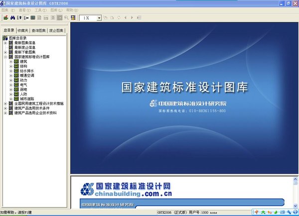Open the 查看(V) menu
Image resolution: width=299 pixels, height=216 pixels.
(x=25, y=10)
